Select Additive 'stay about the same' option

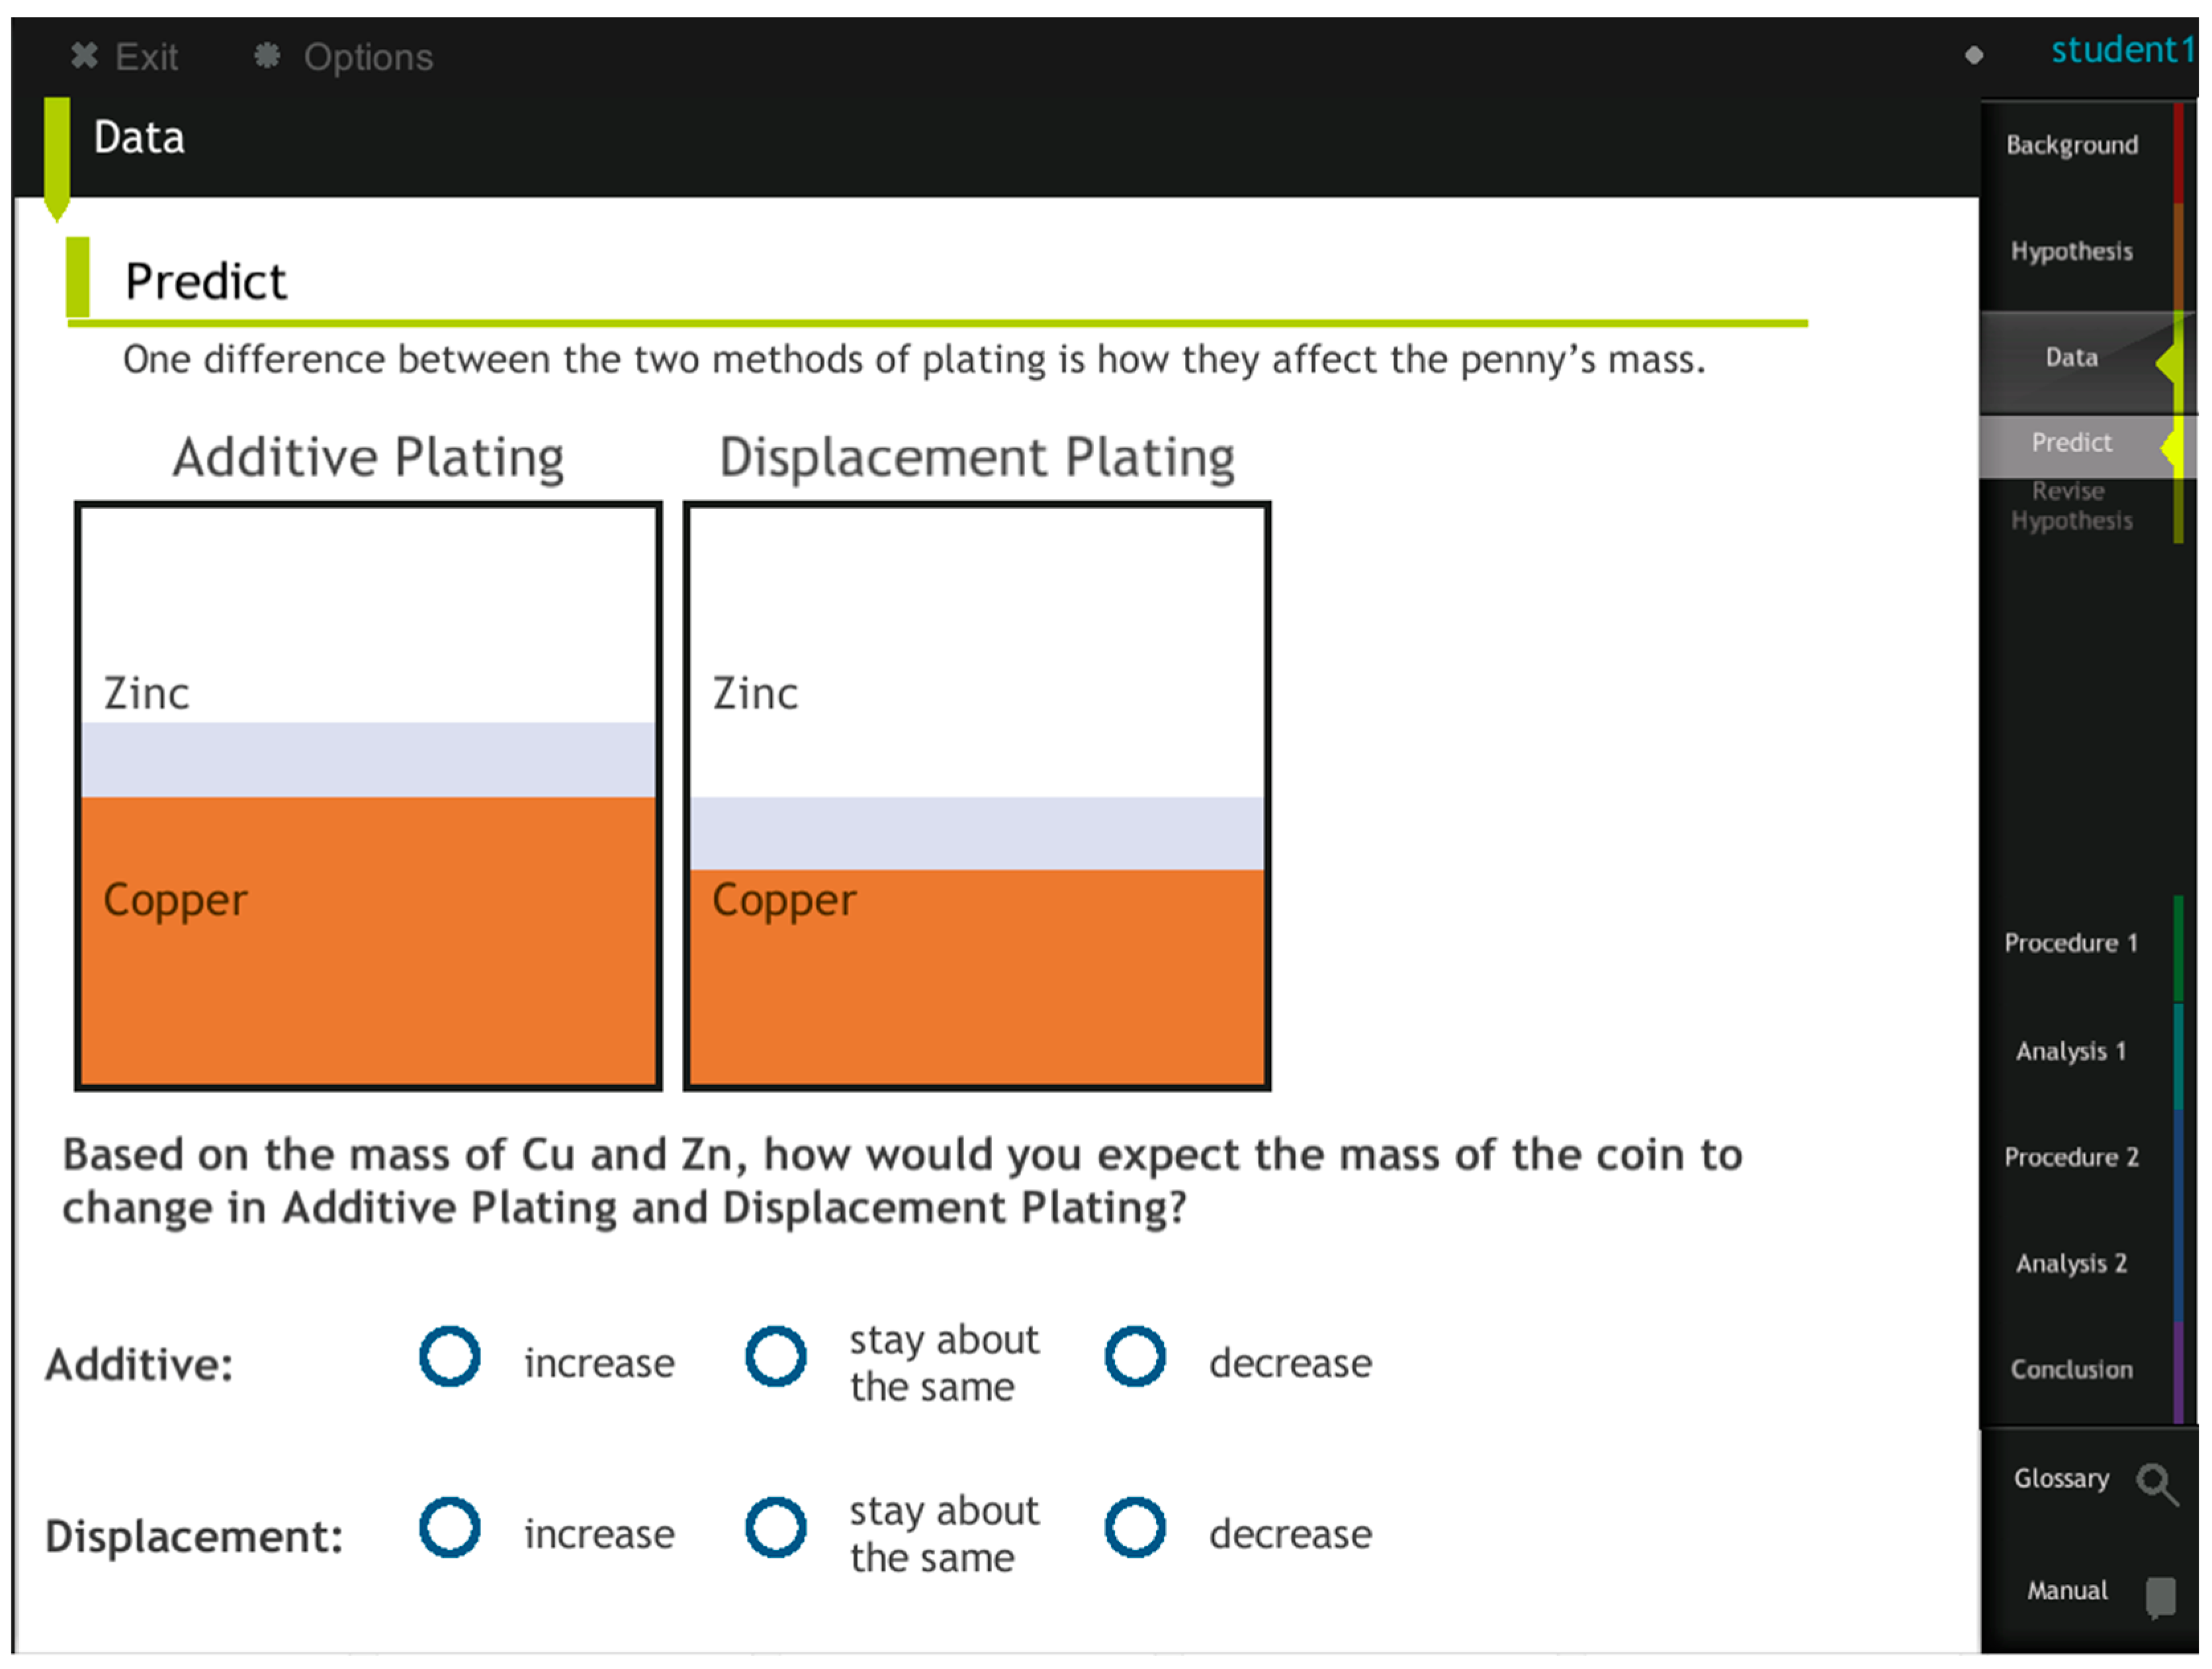coord(776,1357)
